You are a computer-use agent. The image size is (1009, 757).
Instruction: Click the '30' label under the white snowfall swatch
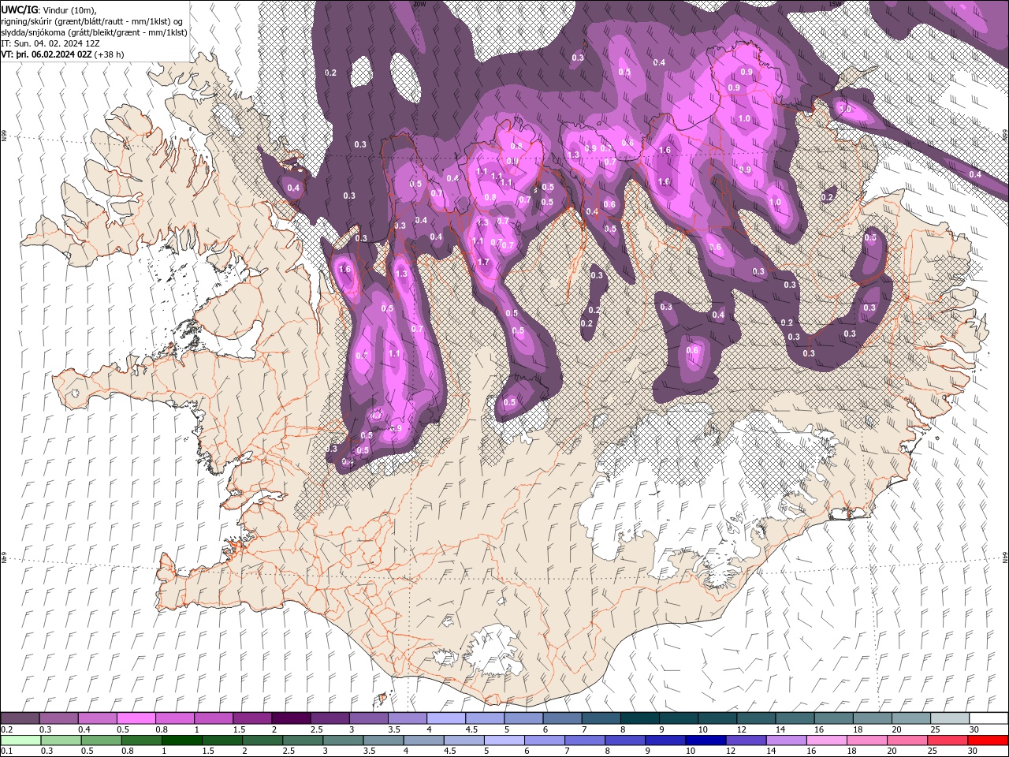pos(974,729)
